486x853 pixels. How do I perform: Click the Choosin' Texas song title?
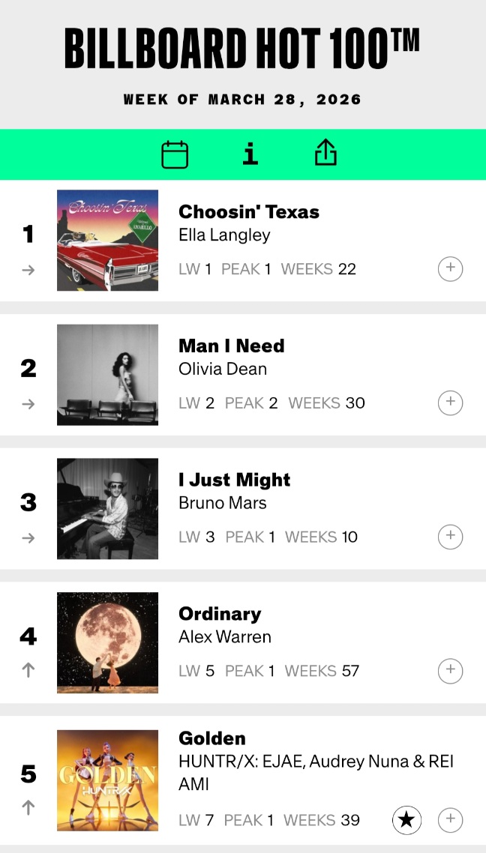click(249, 212)
